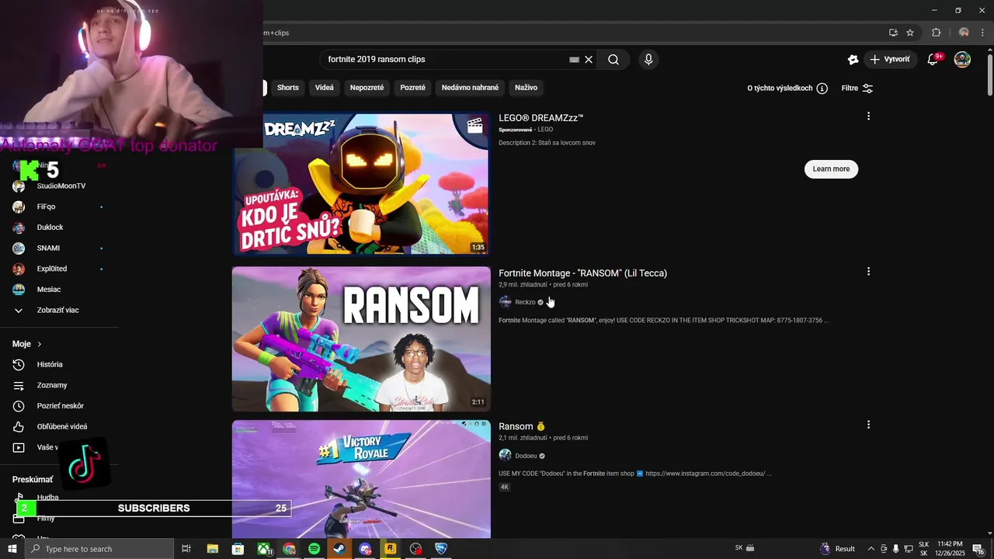Viewport: 994px width, 559px height.
Task: Open more options for Dodoeu Ransom video
Action: [868, 425]
